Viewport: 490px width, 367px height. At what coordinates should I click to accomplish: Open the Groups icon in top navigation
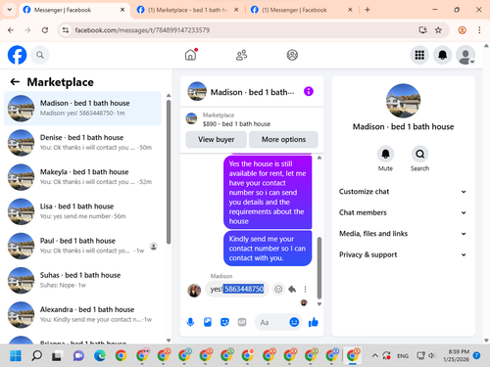click(x=292, y=55)
